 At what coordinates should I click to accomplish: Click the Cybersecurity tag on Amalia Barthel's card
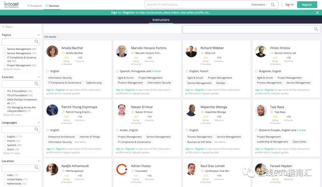coord(94,83)
